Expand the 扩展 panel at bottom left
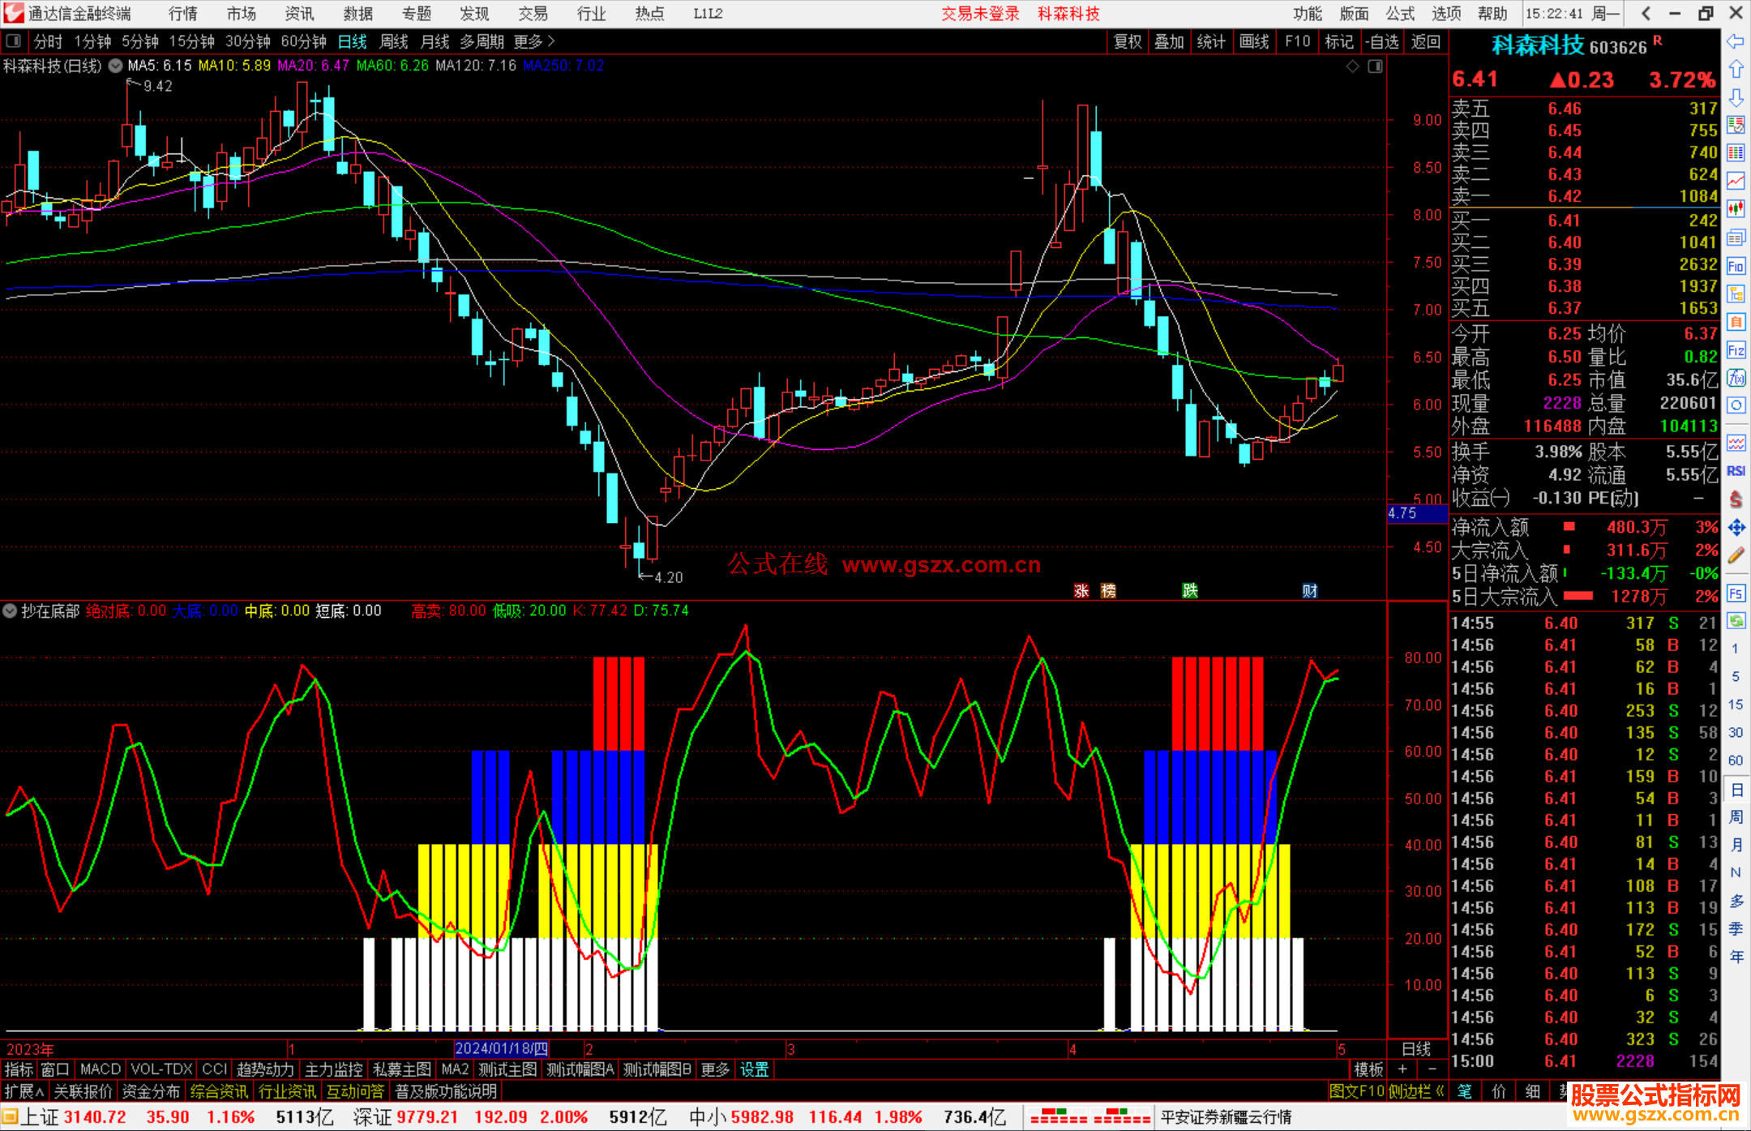This screenshot has width=1751, height=1131. pyautogui.click(x=24, y=1091)
